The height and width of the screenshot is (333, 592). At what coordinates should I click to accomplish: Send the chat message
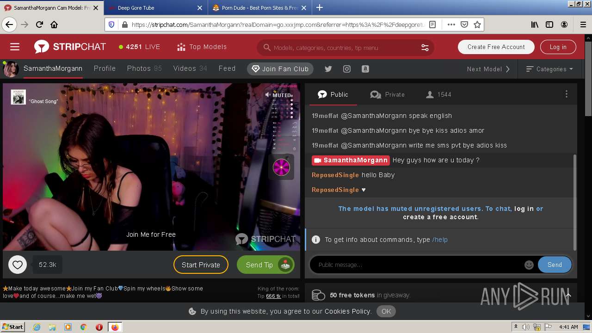coord(555,265)
